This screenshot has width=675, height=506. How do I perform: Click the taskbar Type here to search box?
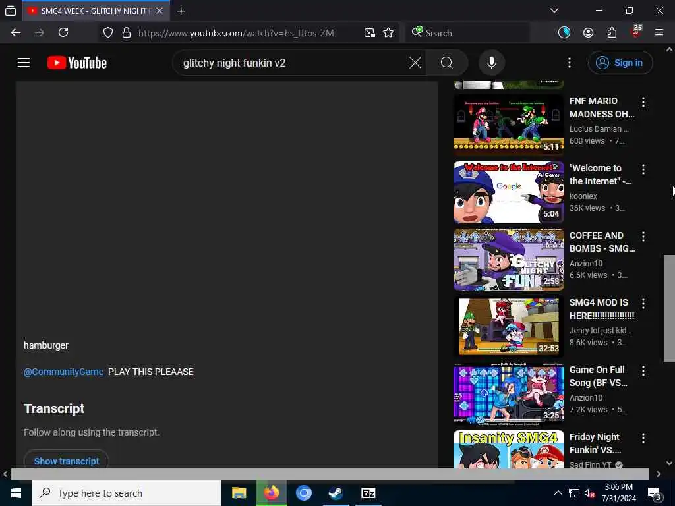[x=127, y=493]
